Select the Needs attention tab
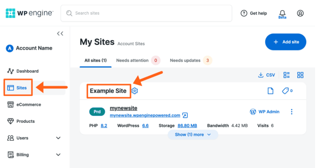The image size is (328, 168). pos(138,60)
